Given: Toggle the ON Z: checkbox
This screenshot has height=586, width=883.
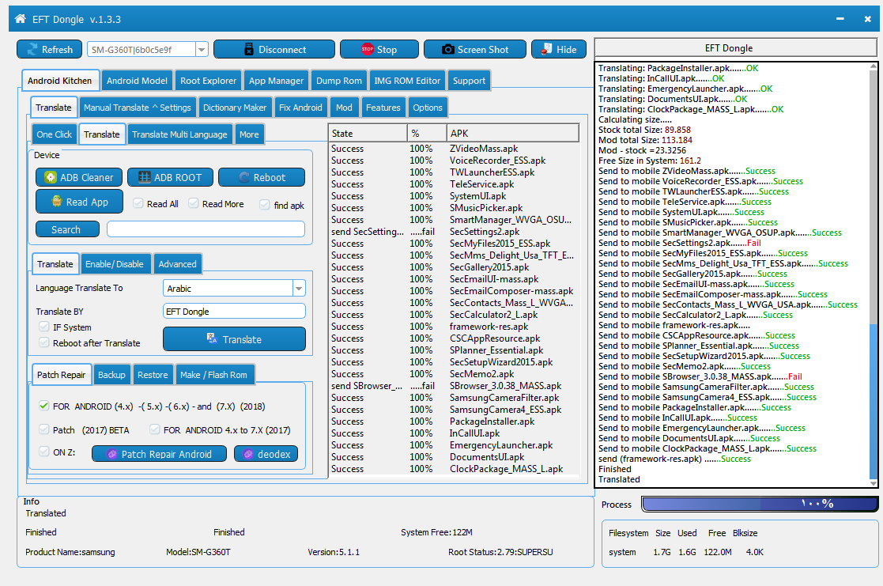Looking at the screenshot, I should click(x=44, y=452).
